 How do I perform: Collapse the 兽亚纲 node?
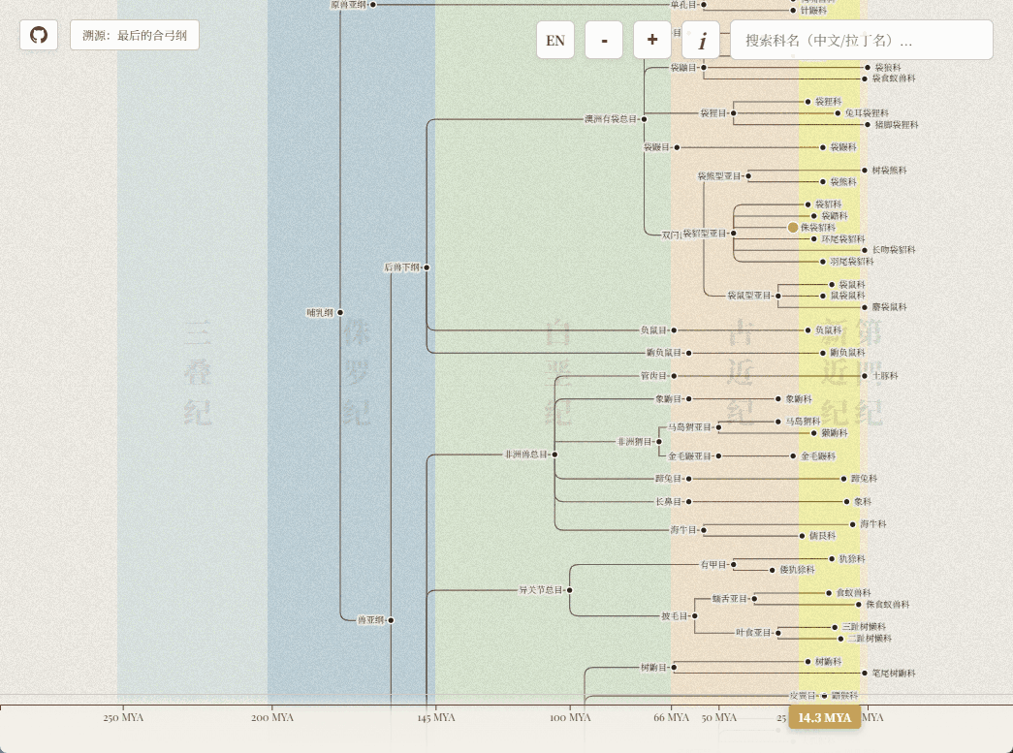391,619
